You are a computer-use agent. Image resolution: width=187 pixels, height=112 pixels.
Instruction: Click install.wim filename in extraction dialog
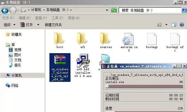click(115, 82)
